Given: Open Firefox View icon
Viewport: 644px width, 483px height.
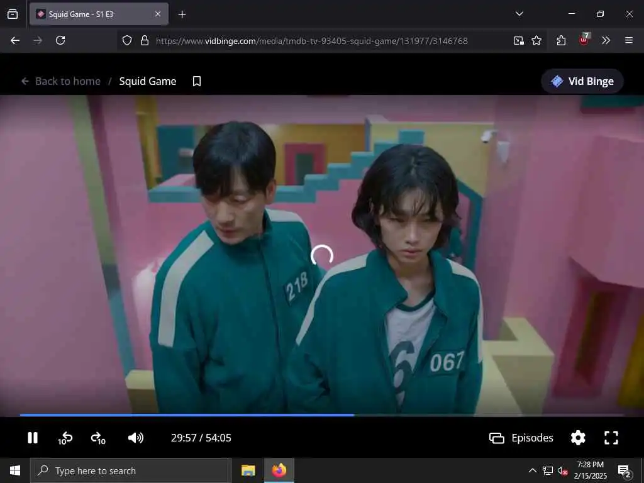Looking at the screenshot, I should click(x=13, y=14).
